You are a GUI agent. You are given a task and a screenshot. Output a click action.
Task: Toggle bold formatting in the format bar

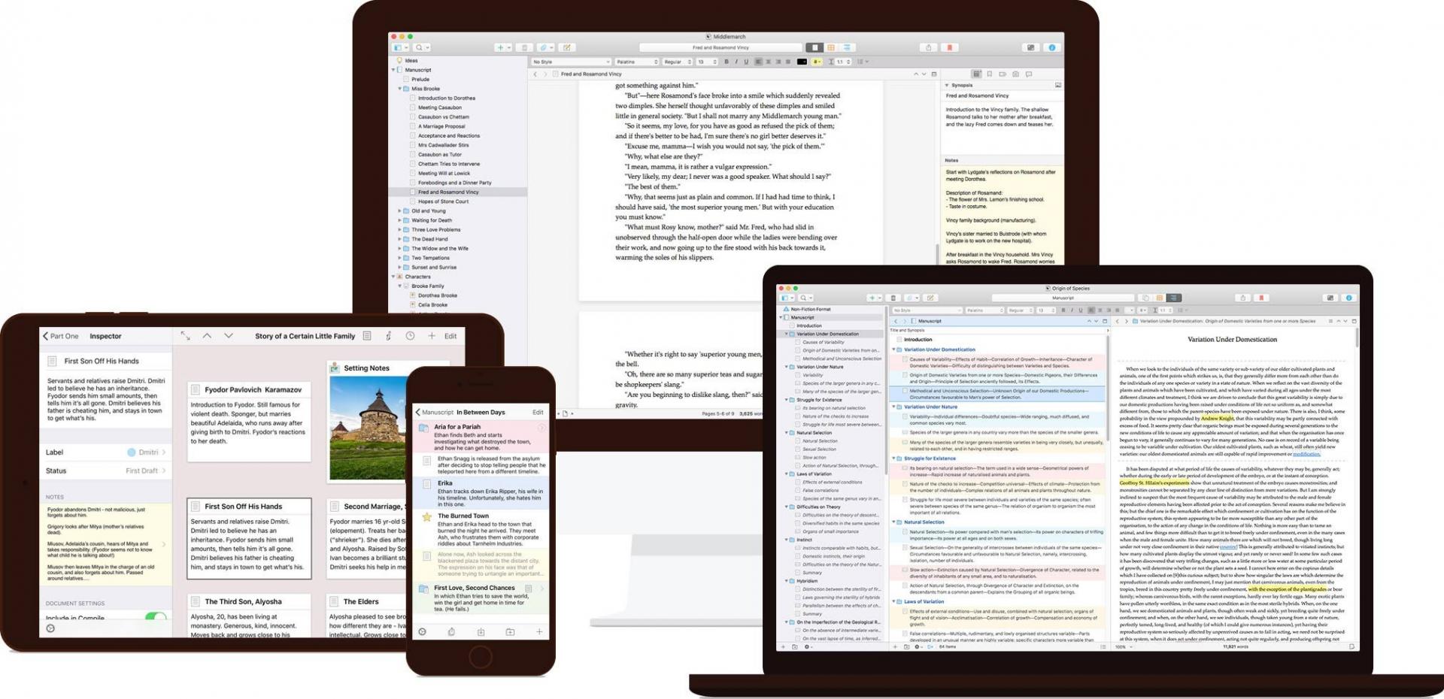[x=727, y=62]
